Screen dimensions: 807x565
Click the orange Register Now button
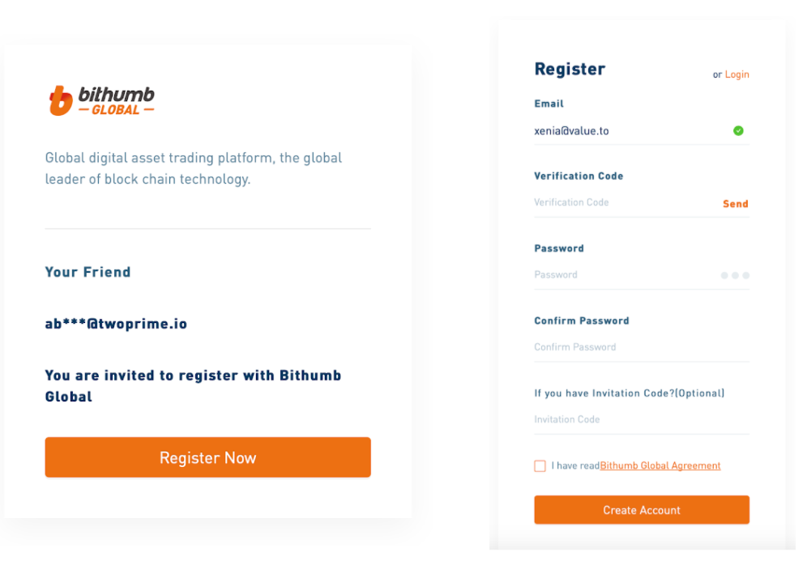coord(208,457)
